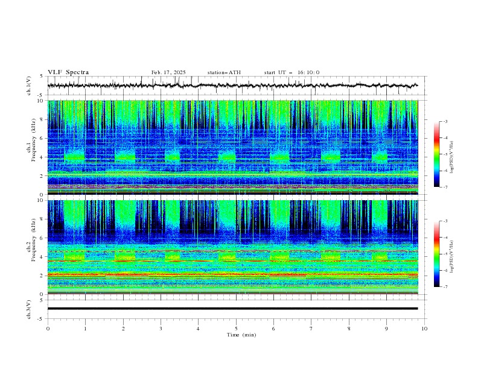Click the ch.2 "Frequency (kHz)" axis title
Screen dimensions: 478x369
point(34,240)
